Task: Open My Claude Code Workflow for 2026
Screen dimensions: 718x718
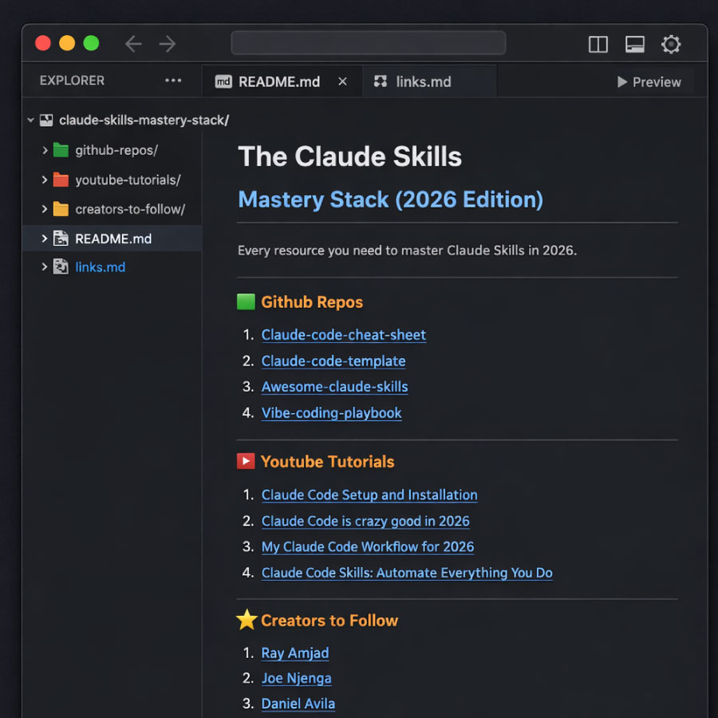Action: (368, 546)
